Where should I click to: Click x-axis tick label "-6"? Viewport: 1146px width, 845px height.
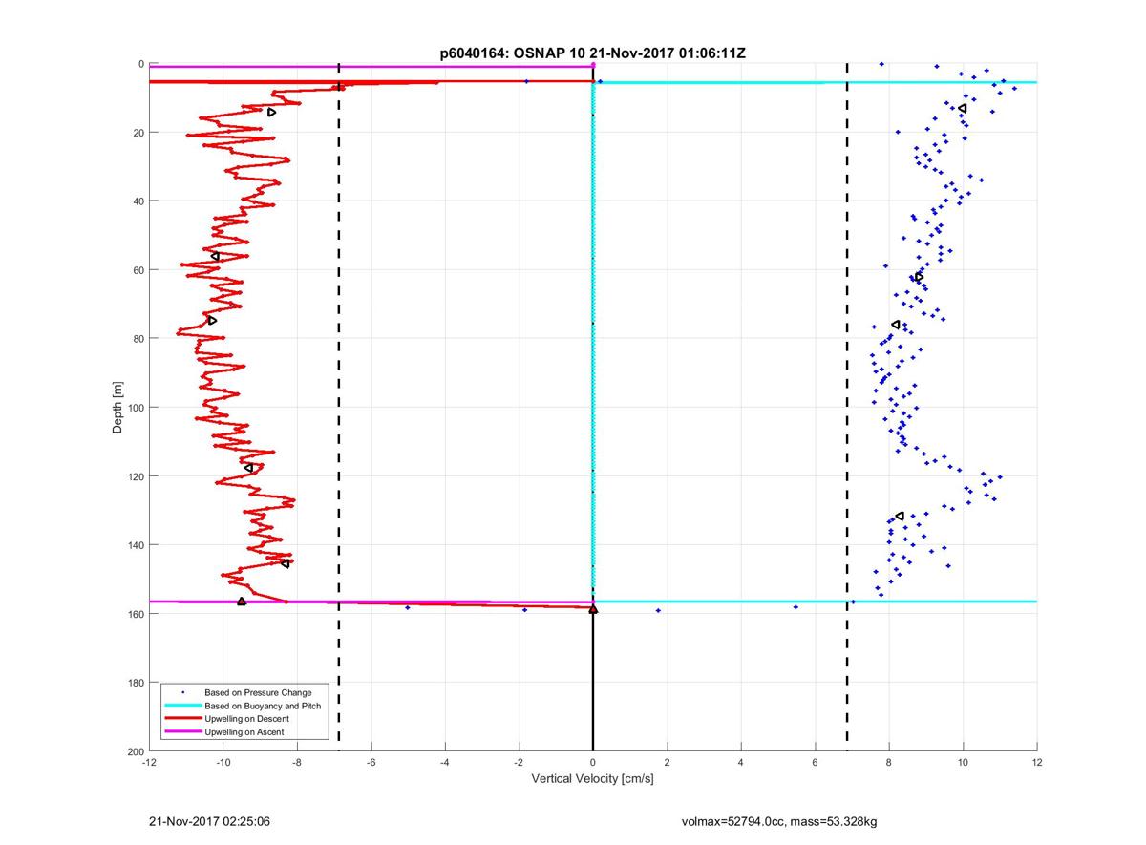(x=371, y=763)
